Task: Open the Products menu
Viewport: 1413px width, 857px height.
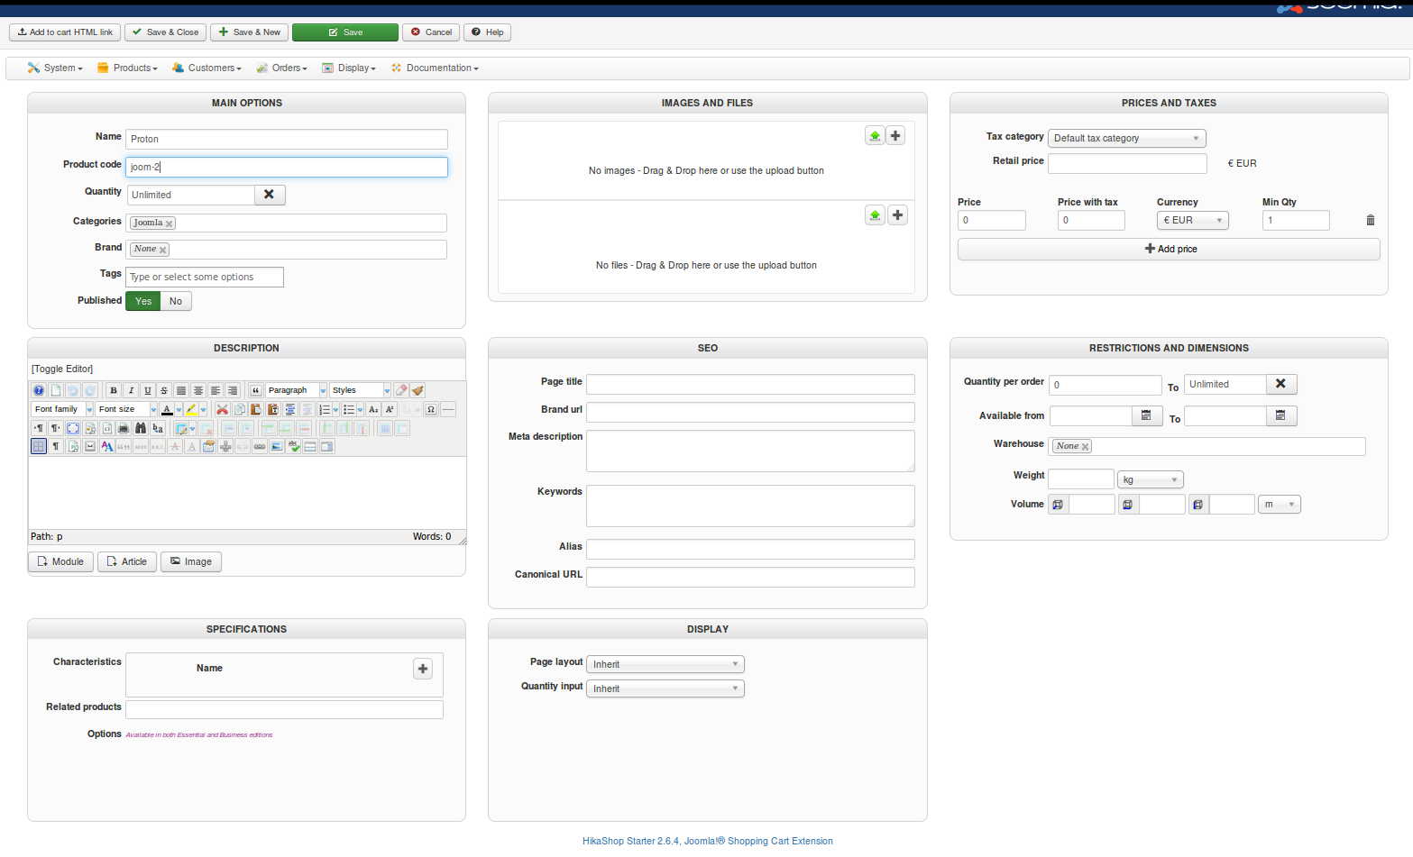Action: coord(127,68)
